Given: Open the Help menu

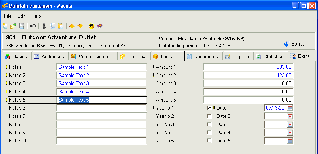Looking at the screenshot, I should [x=36, y=16].
